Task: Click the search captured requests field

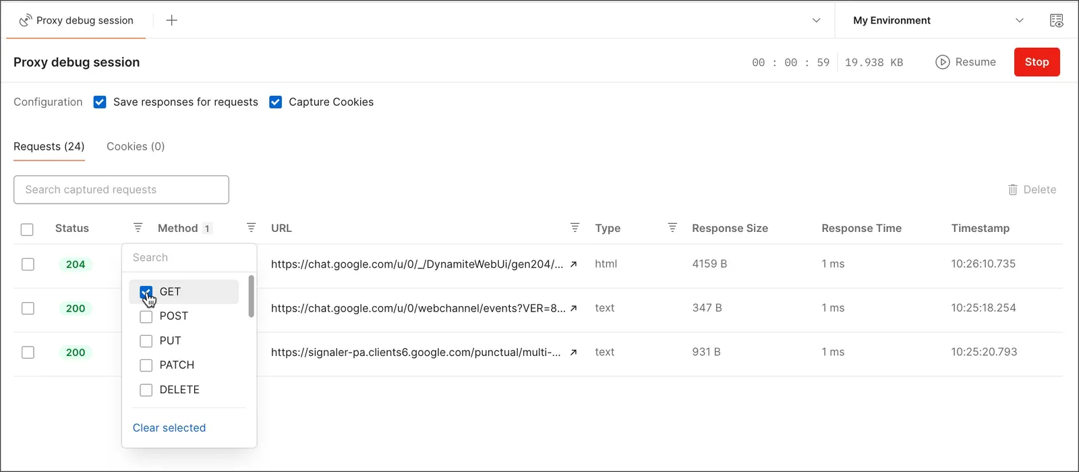Action: [121, 189]
